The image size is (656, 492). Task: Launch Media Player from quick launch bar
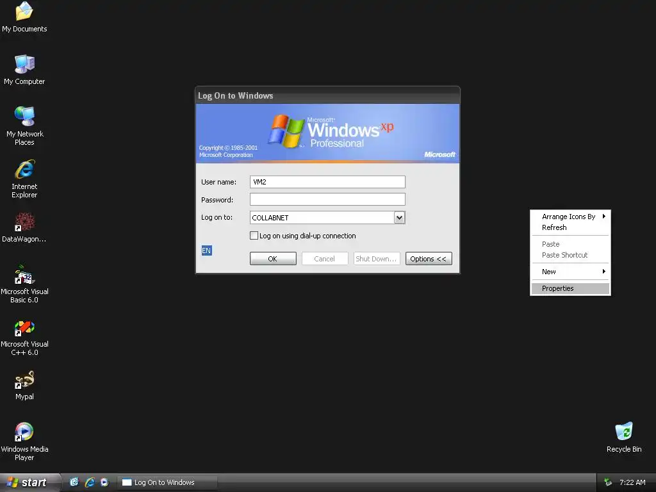pos(104,482)
